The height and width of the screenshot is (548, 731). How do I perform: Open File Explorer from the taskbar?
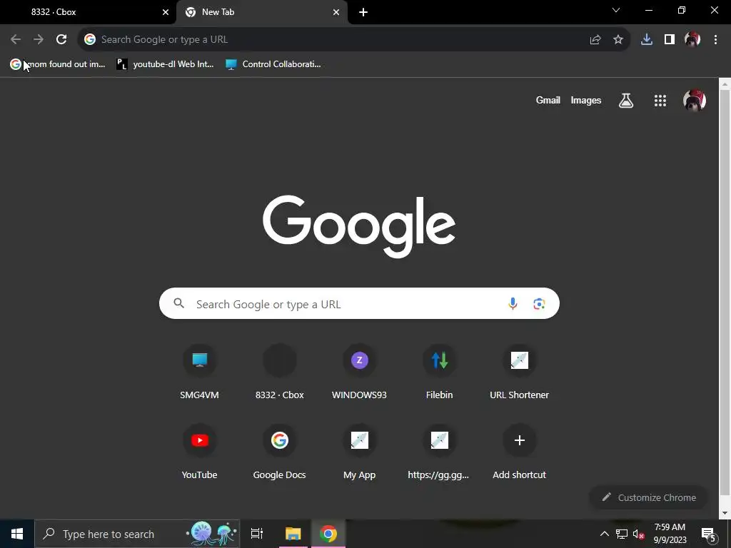(x=293, y=534)
